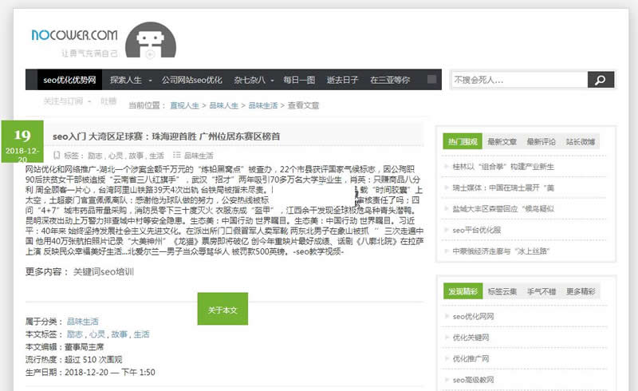Image resolution: width=638 pixels, height=391 pixels.
Task: Click into the 不搜会死人 search field
Action: [519, 80]
